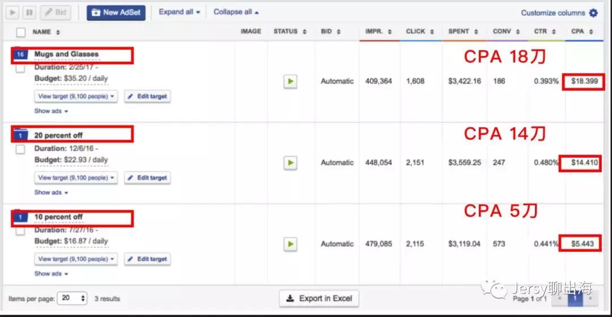Click the pause icon in the top toolbar
Viewport: 612px width, 317px height.
pyautogui.click(x=29, y=12)
